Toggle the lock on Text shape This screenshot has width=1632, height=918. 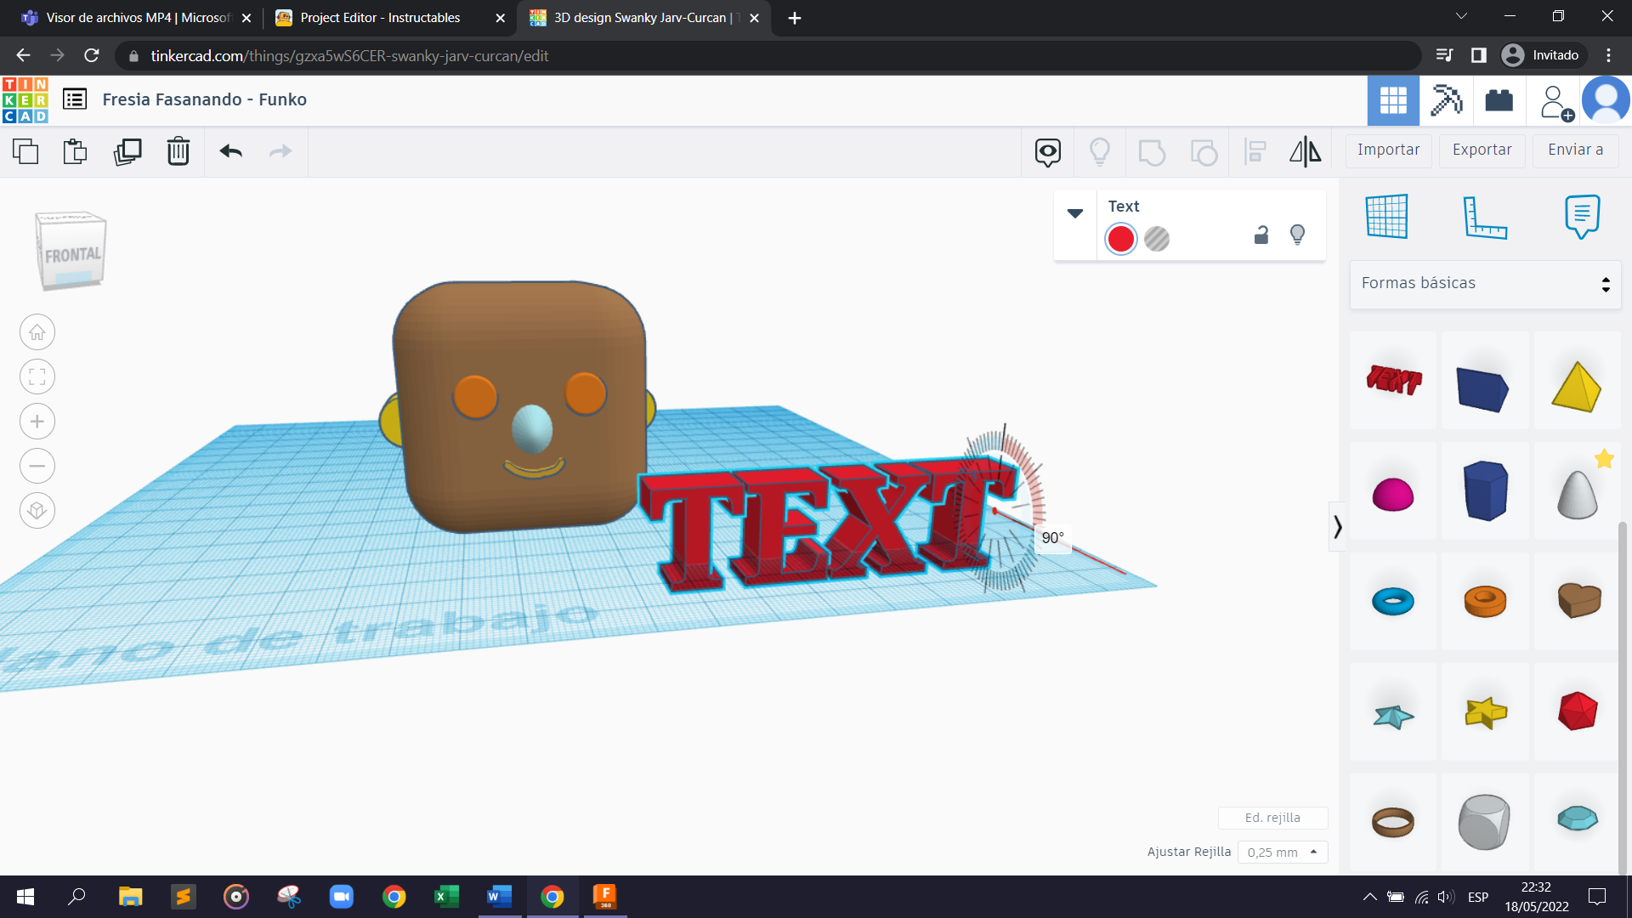tap(1261, 235)
